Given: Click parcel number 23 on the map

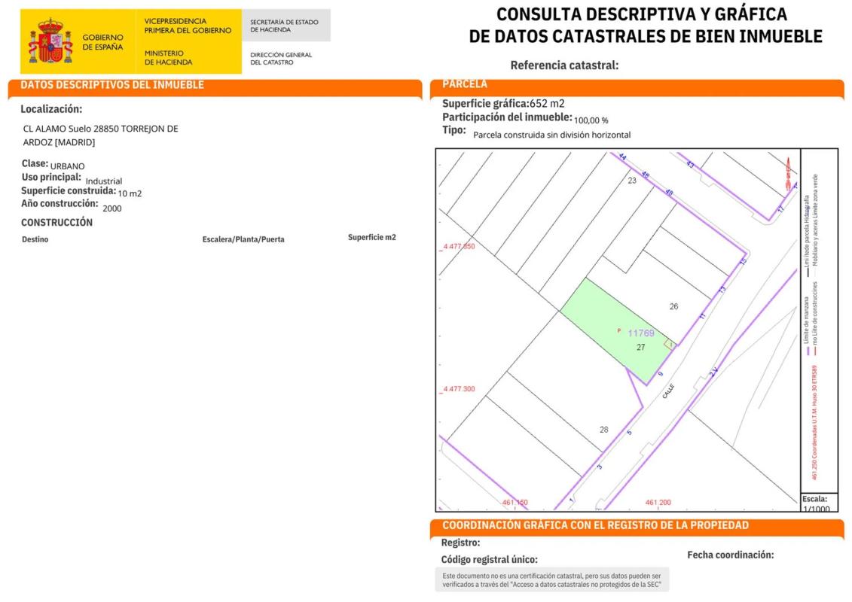Looking at the screenshot, I should 631,181.
